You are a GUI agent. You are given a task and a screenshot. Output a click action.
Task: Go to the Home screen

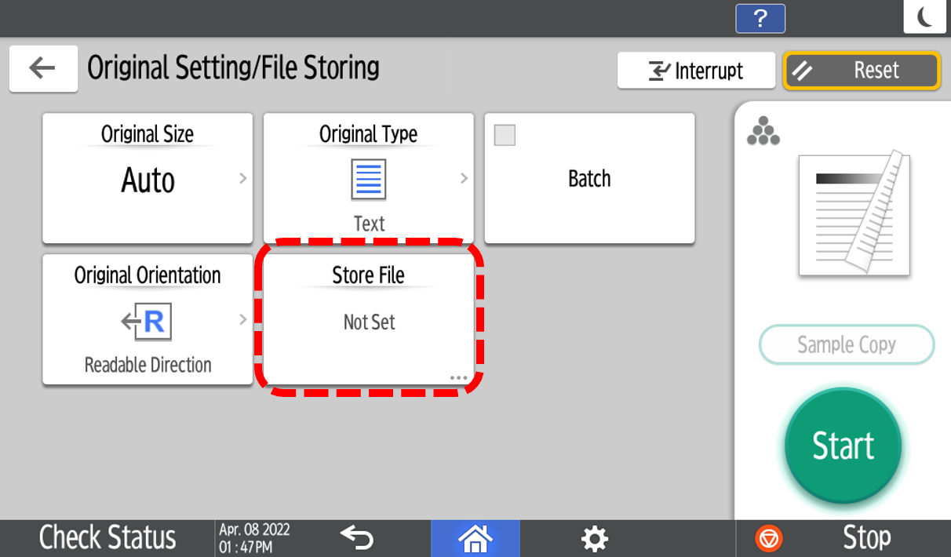pos(475,538)
